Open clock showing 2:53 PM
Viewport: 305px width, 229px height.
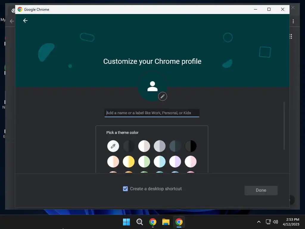coord(291,222)
